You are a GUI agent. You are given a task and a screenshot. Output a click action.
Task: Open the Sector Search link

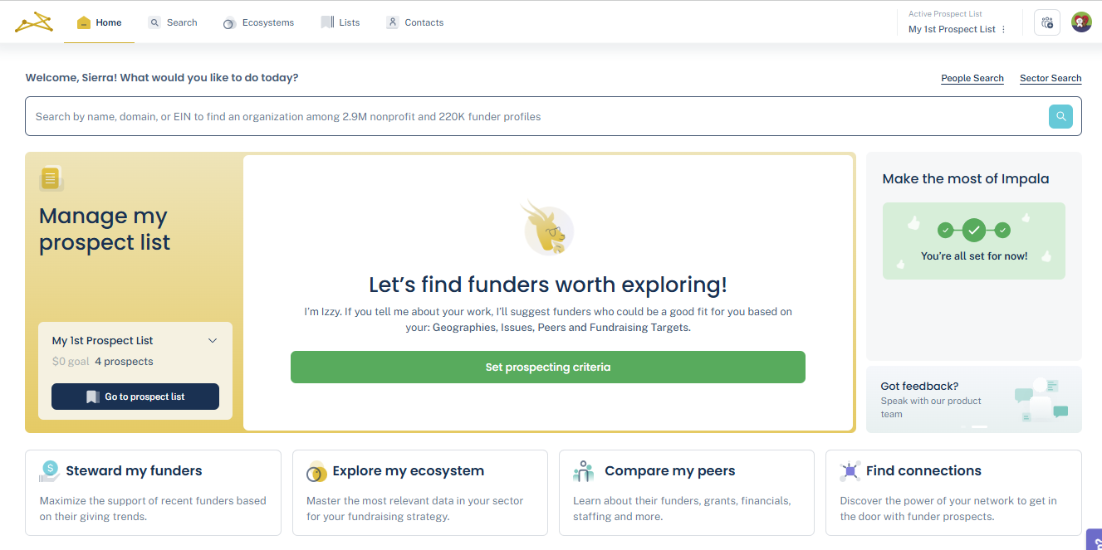coord(1051,78)
